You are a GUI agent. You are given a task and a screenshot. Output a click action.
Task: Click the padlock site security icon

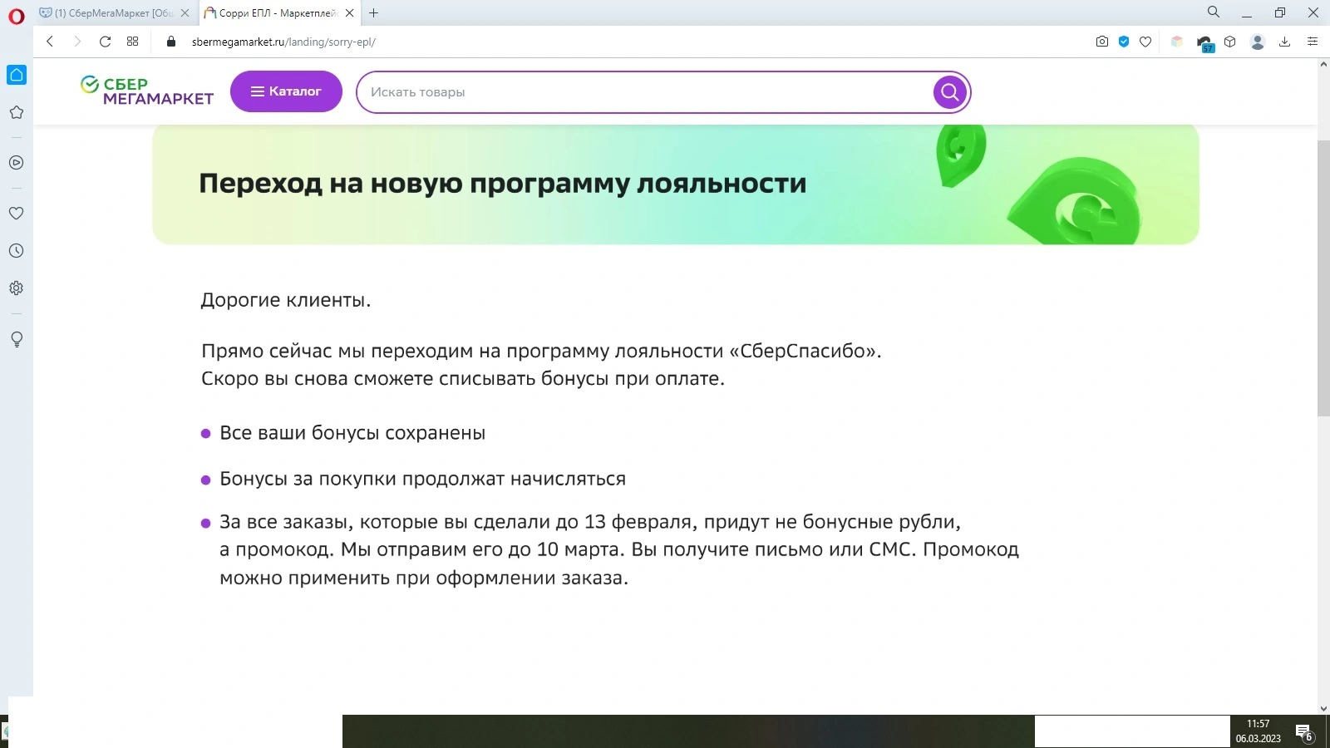click(x=171, y=42)
